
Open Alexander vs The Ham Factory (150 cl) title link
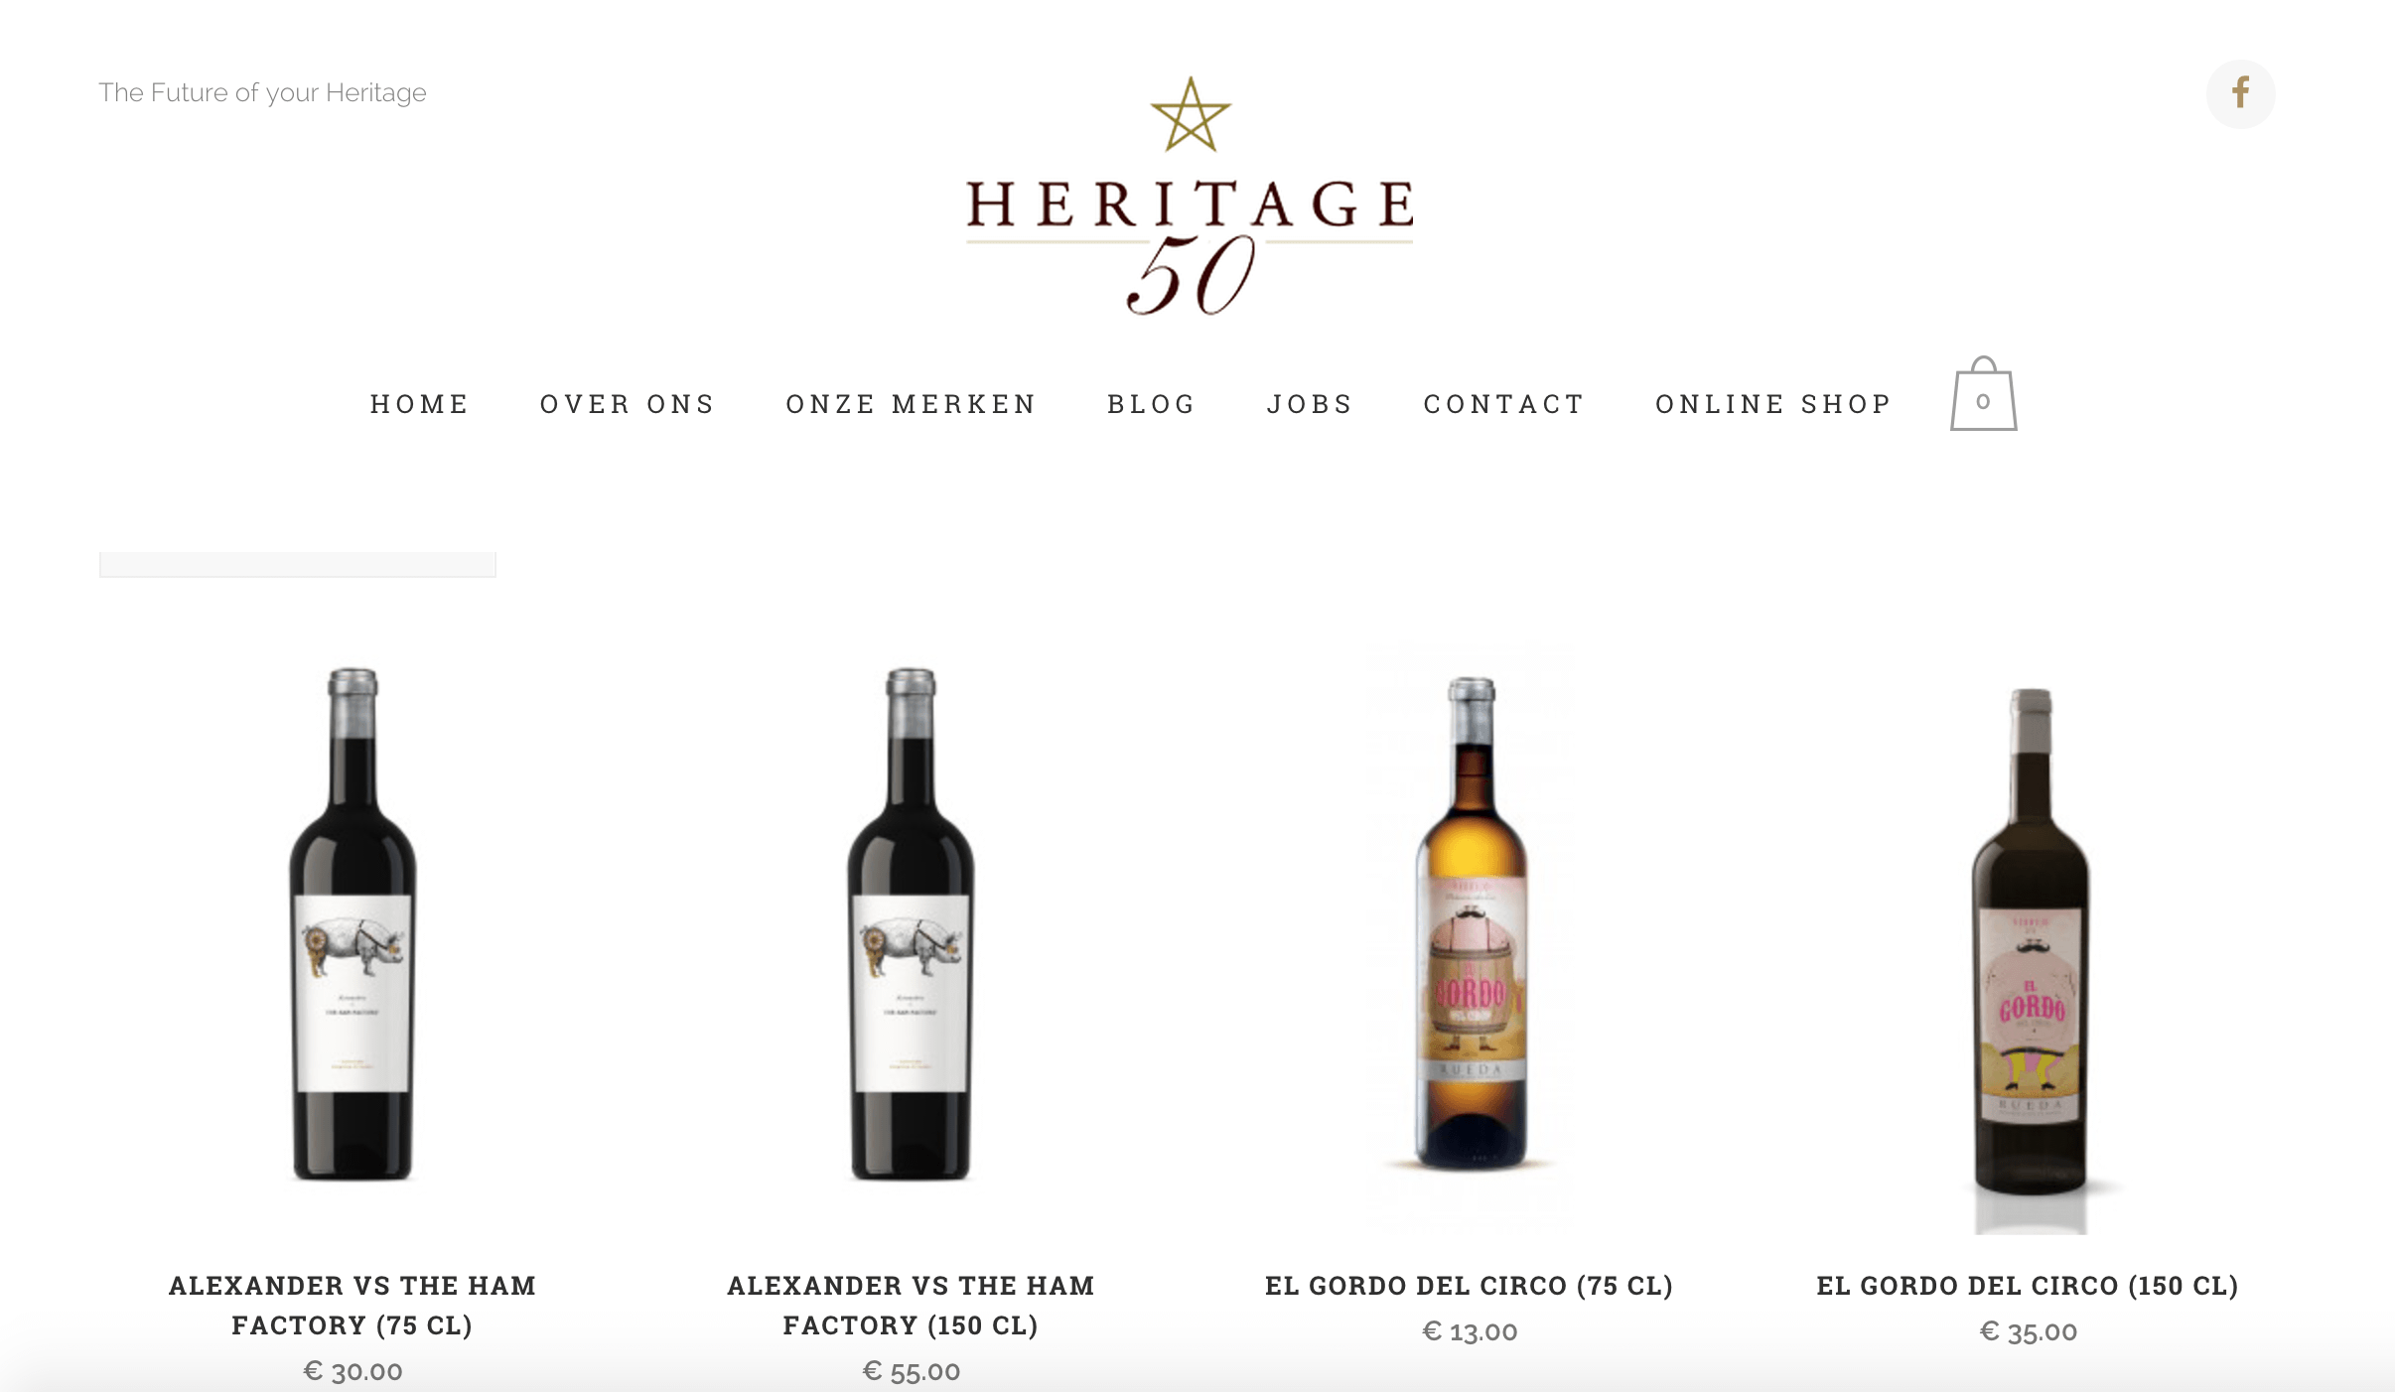pos(911,1305)
